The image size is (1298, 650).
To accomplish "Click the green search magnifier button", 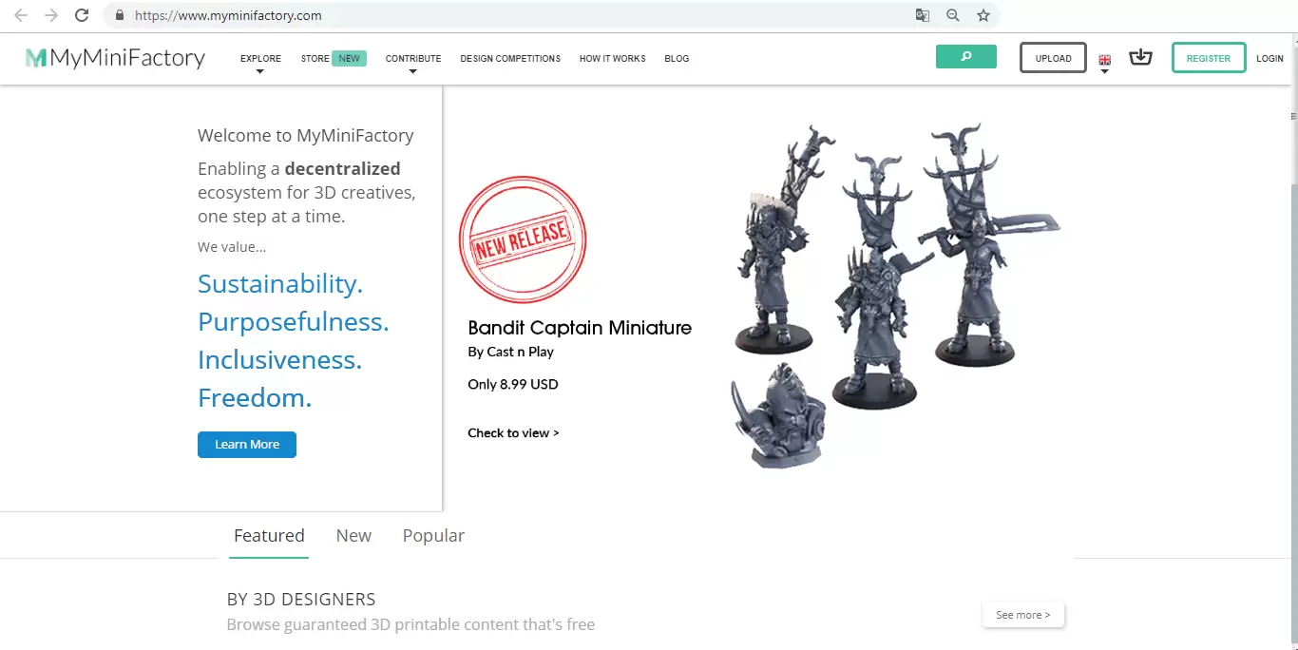I will point(965,57).
